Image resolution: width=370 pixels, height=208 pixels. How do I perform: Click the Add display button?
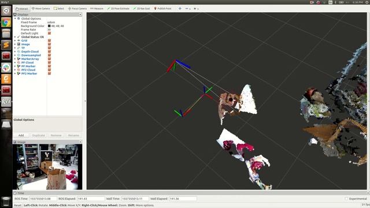(x=21, y=135)
